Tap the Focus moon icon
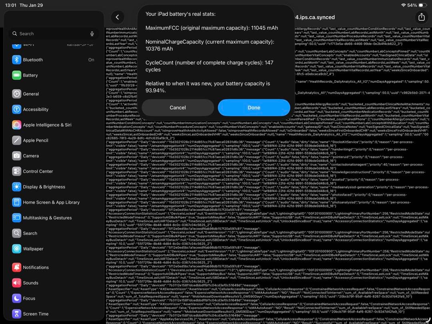Viewport: 432px width, 324px height. pos(16,298)
